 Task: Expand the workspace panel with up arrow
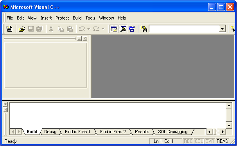[79, 39]
